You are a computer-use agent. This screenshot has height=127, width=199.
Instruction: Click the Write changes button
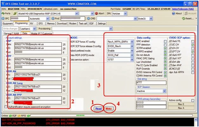click(10, 29)
